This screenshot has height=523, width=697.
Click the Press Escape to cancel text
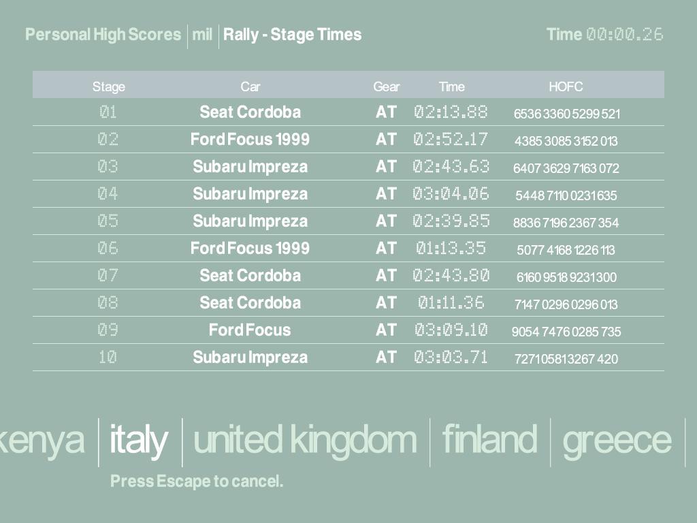click(197, 481)
